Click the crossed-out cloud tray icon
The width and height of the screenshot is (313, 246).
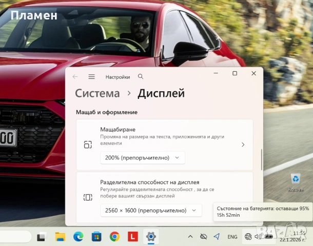203,237
